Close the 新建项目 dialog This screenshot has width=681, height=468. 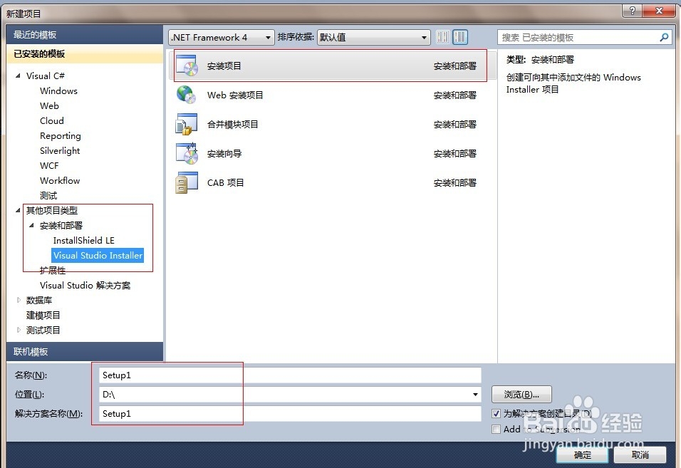pos(659,11)
